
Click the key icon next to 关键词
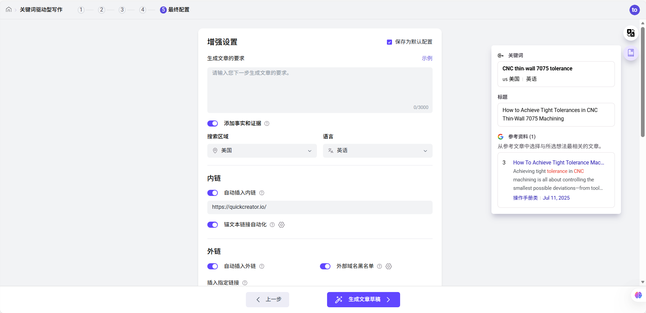click(x=501, y=55)
